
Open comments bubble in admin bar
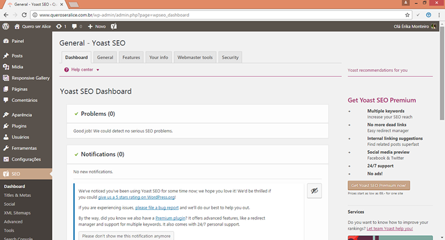pyautogui.click(x=74, y=26)
